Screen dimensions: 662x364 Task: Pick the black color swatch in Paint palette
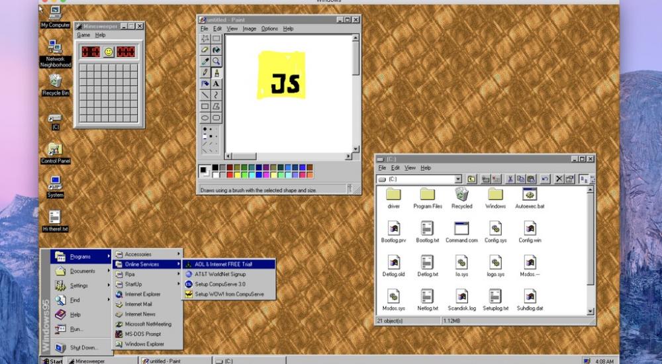click(x=215, y=168)
